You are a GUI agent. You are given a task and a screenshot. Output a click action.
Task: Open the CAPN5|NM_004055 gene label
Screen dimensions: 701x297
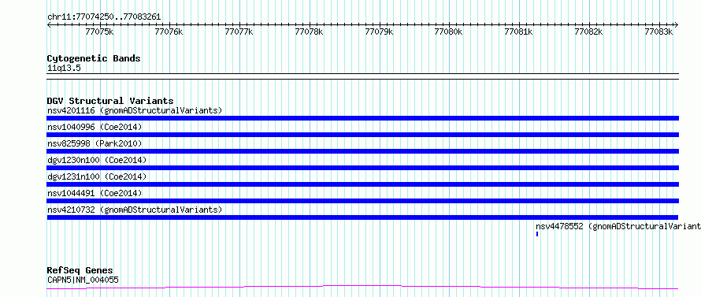83,280
